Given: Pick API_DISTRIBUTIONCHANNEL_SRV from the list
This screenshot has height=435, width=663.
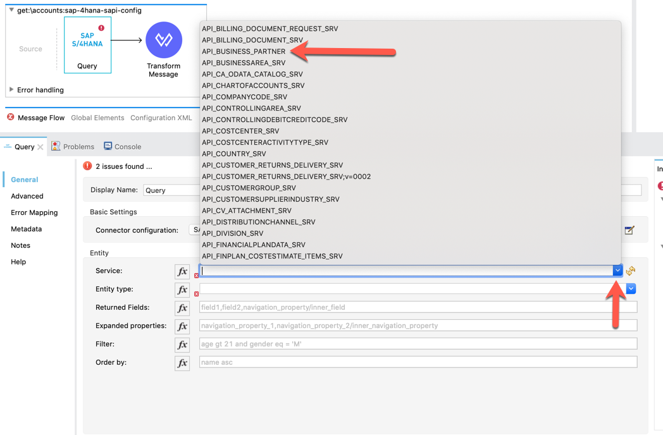Looking at the screenshot, I should point(258,223).
